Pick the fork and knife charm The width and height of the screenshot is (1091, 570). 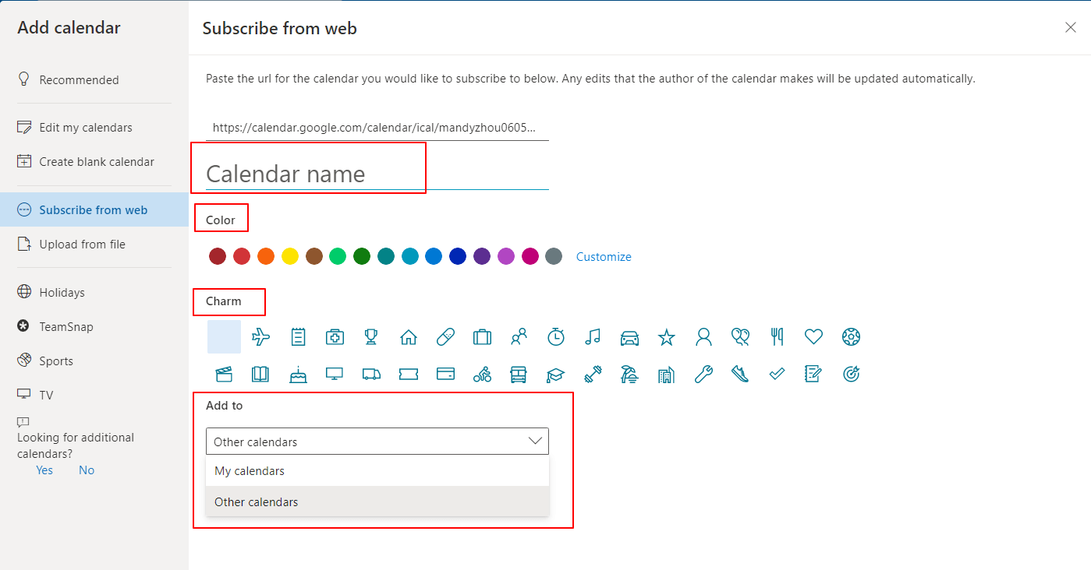click(x=777, y=337)
